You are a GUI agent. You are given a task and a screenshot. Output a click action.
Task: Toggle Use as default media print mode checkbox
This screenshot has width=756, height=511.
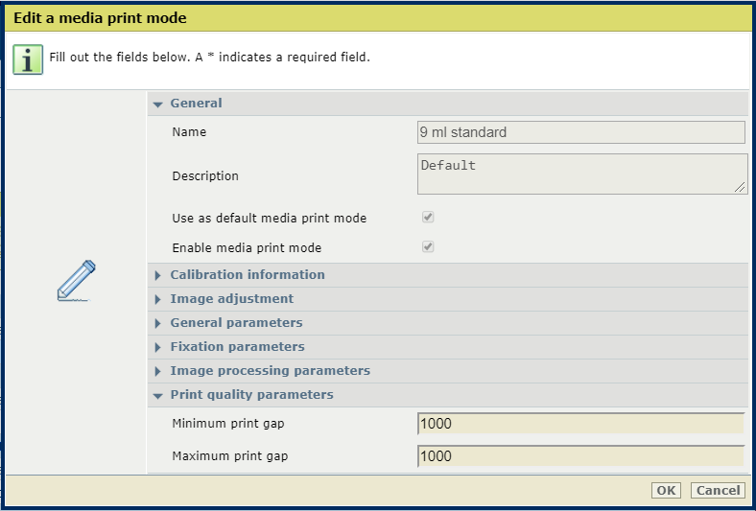pos(428,218)
